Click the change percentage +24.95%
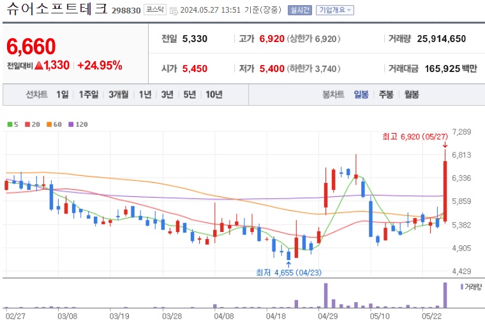The height and width of the screenshot is (325, 485). click(x=100, y=65)
